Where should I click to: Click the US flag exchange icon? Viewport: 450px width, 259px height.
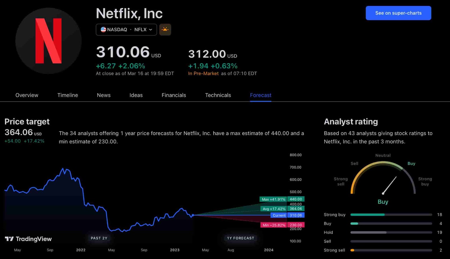pyautogui.click(x=103, y=30)
